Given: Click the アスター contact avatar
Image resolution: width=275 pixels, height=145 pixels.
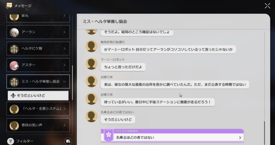Looking at the screenshot, I should pos(14,65).
